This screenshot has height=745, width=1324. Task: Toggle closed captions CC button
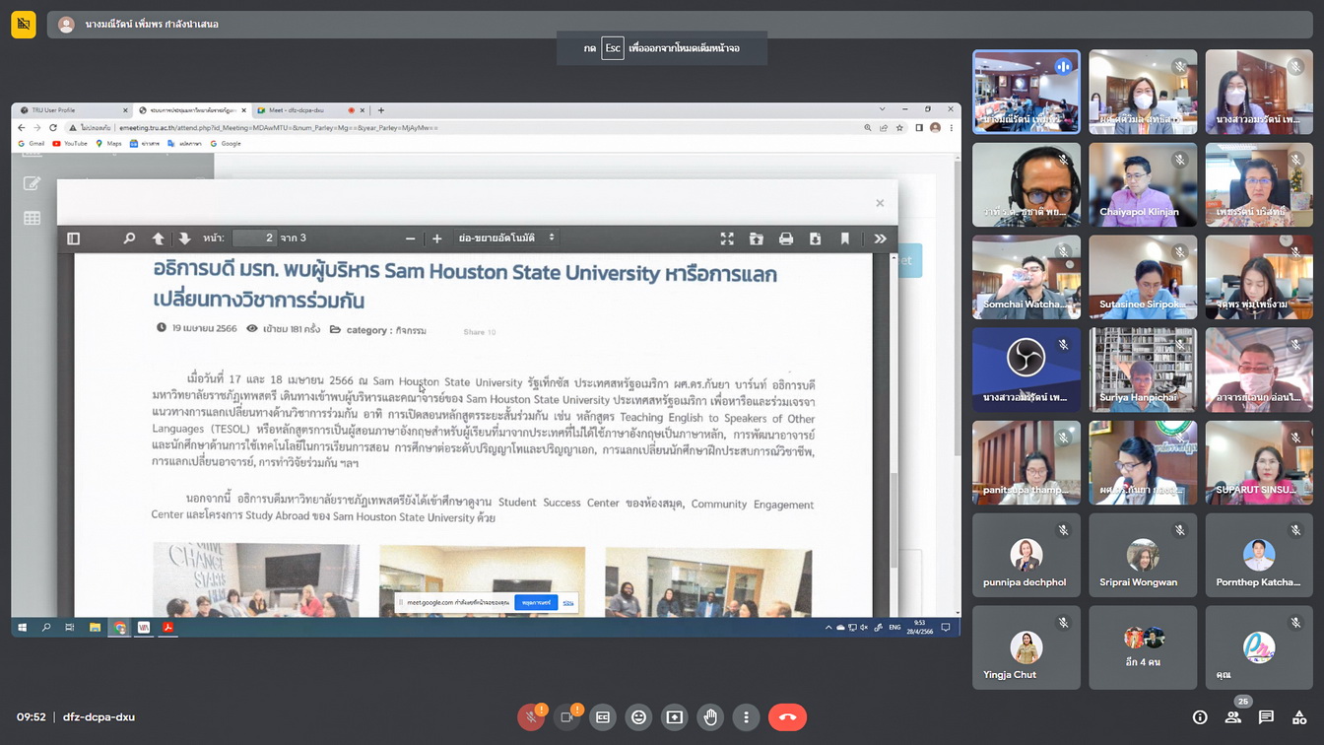tap(603, 717)
